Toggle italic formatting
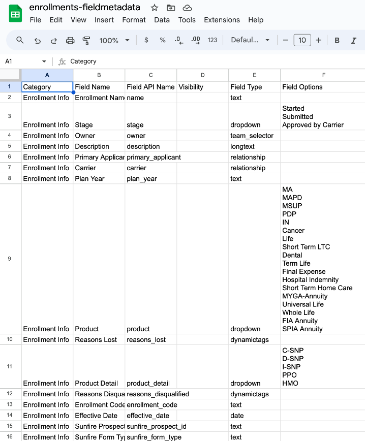 pos(353,41)
